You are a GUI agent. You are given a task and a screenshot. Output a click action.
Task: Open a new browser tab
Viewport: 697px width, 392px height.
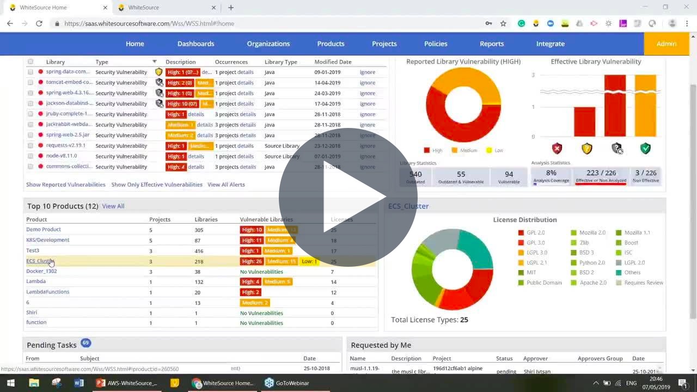point(231,8)
